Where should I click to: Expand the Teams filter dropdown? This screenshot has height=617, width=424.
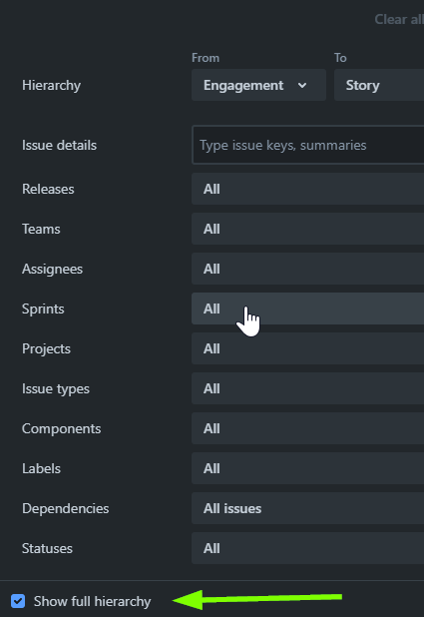pos(307,229)
